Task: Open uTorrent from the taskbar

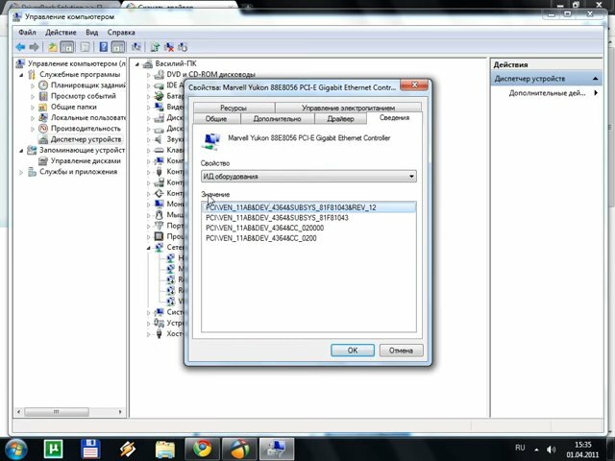Action: point(54,449)
